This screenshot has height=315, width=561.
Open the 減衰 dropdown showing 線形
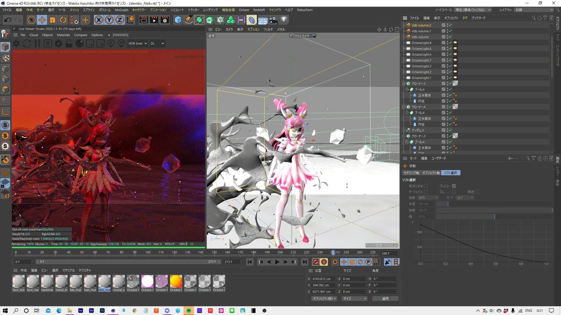tap(428, 198)
